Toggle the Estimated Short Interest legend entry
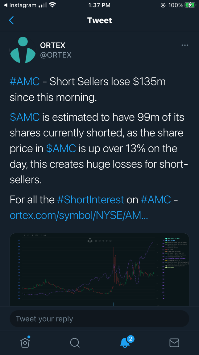 coord(176,258)
